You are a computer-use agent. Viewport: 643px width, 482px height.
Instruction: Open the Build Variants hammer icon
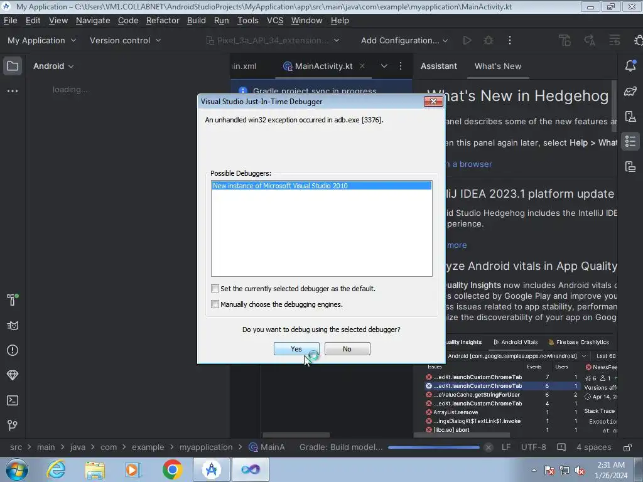click(x=13, y=299)
